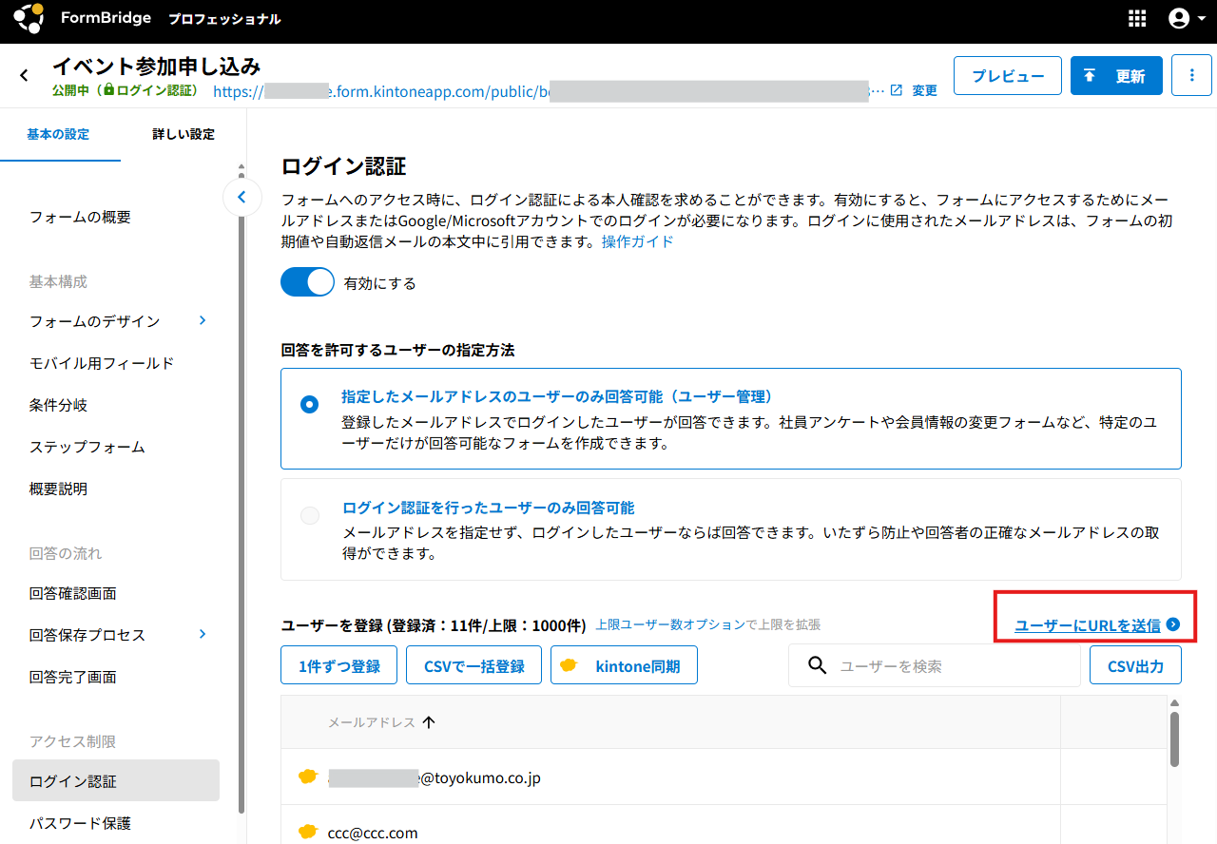Click the search magnifier icon

[817, 665]
